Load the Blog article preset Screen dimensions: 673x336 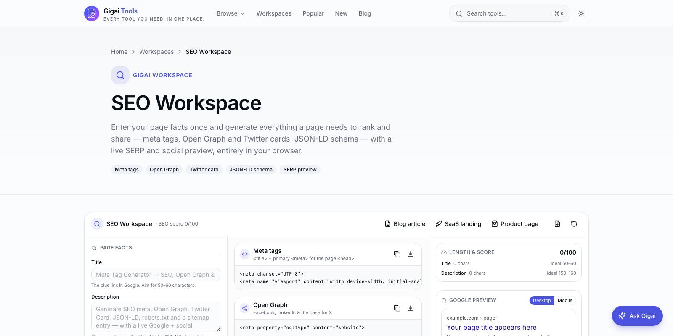[405, 224]
